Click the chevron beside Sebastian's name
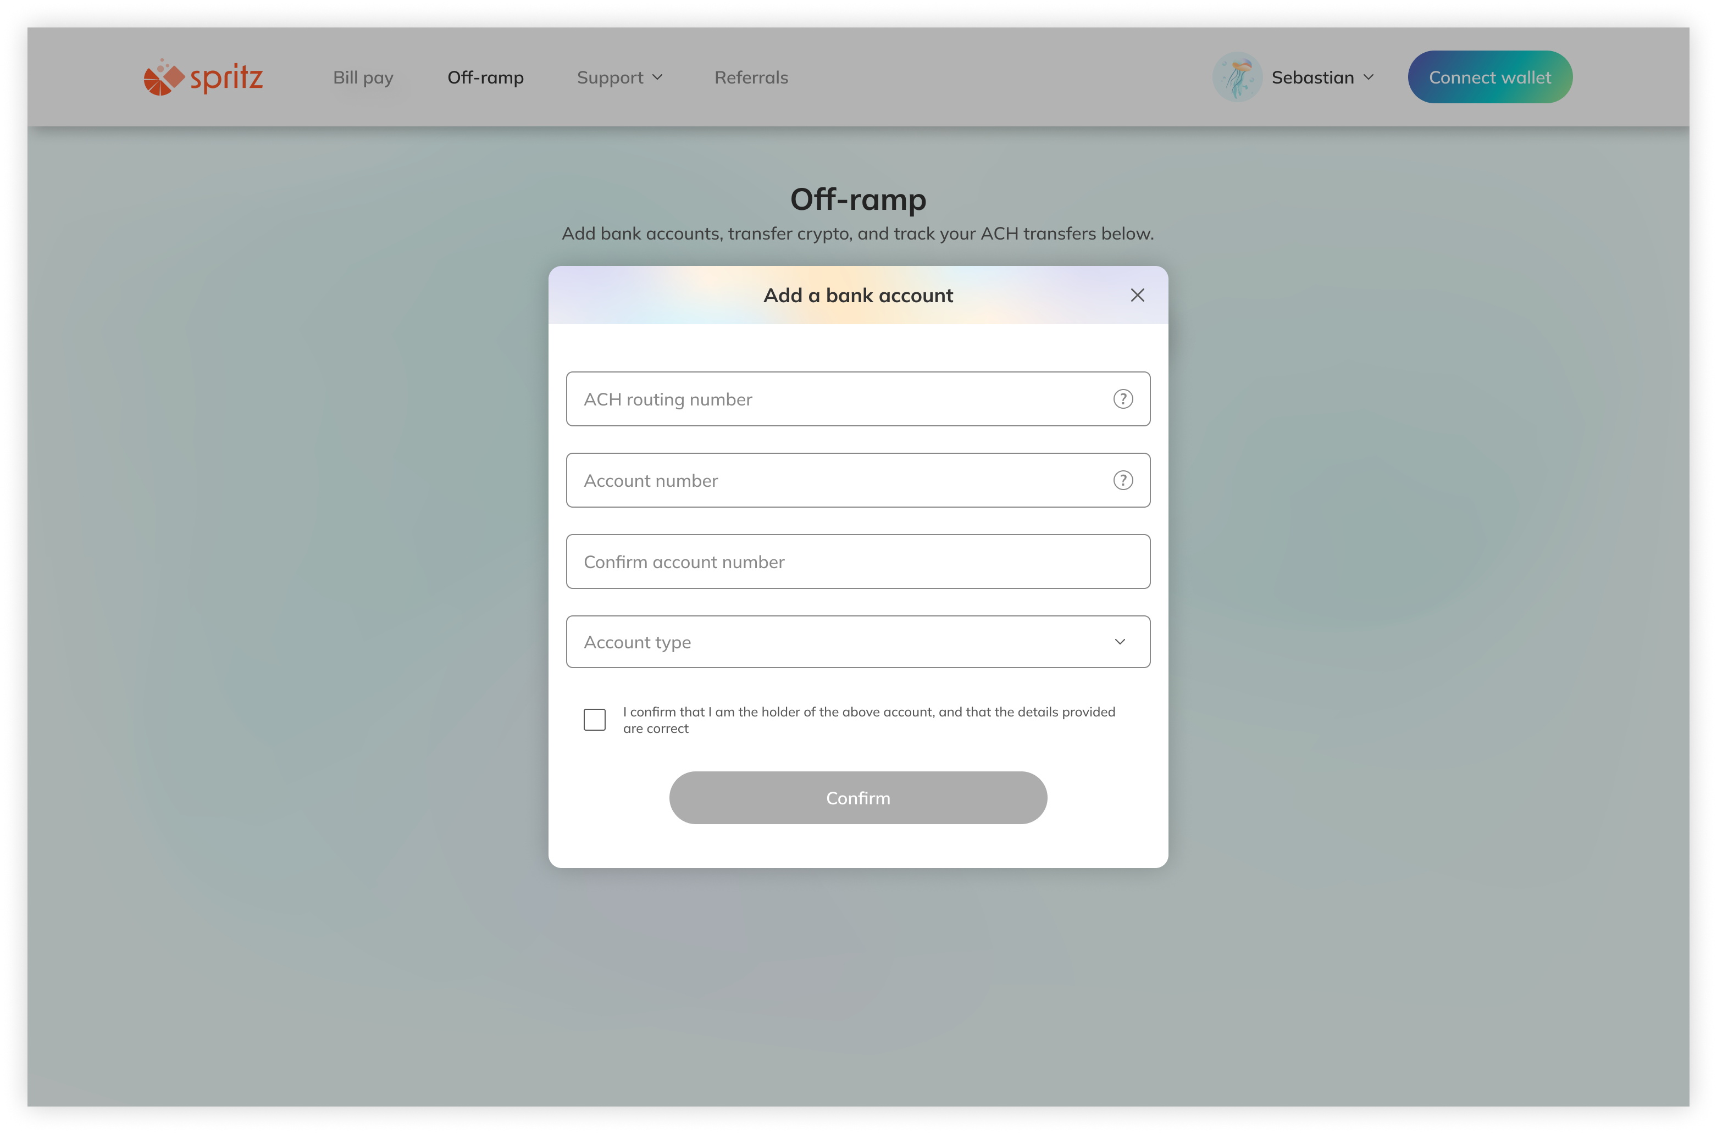The height and width of the screenshot is (1134, 1717). click(1370, 77)
